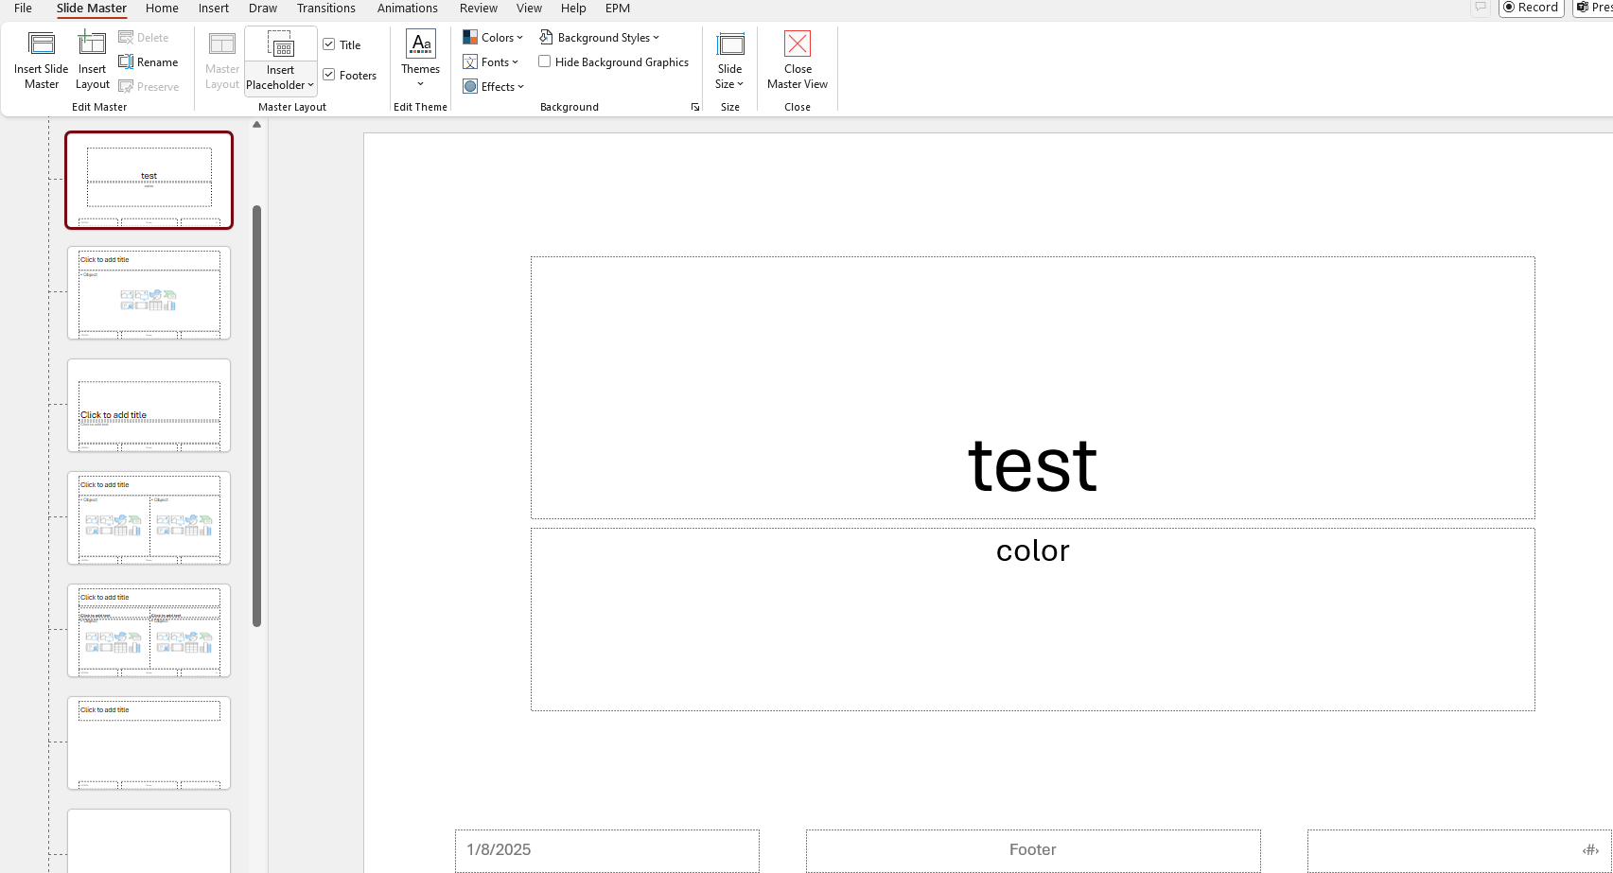Screen dimensions: 1613x873
Task: Enable Hide Background Graphics
Action: coord(545,61)
